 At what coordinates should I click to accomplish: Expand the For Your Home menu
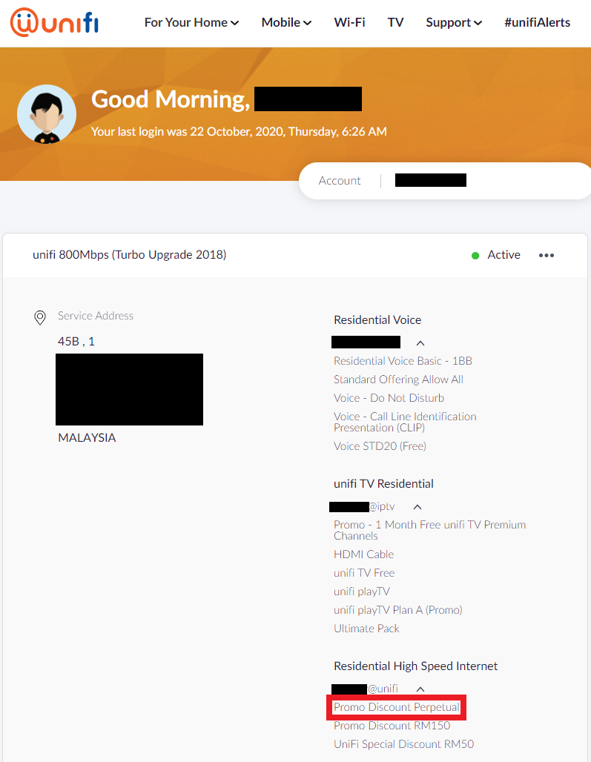click(191, 22)
